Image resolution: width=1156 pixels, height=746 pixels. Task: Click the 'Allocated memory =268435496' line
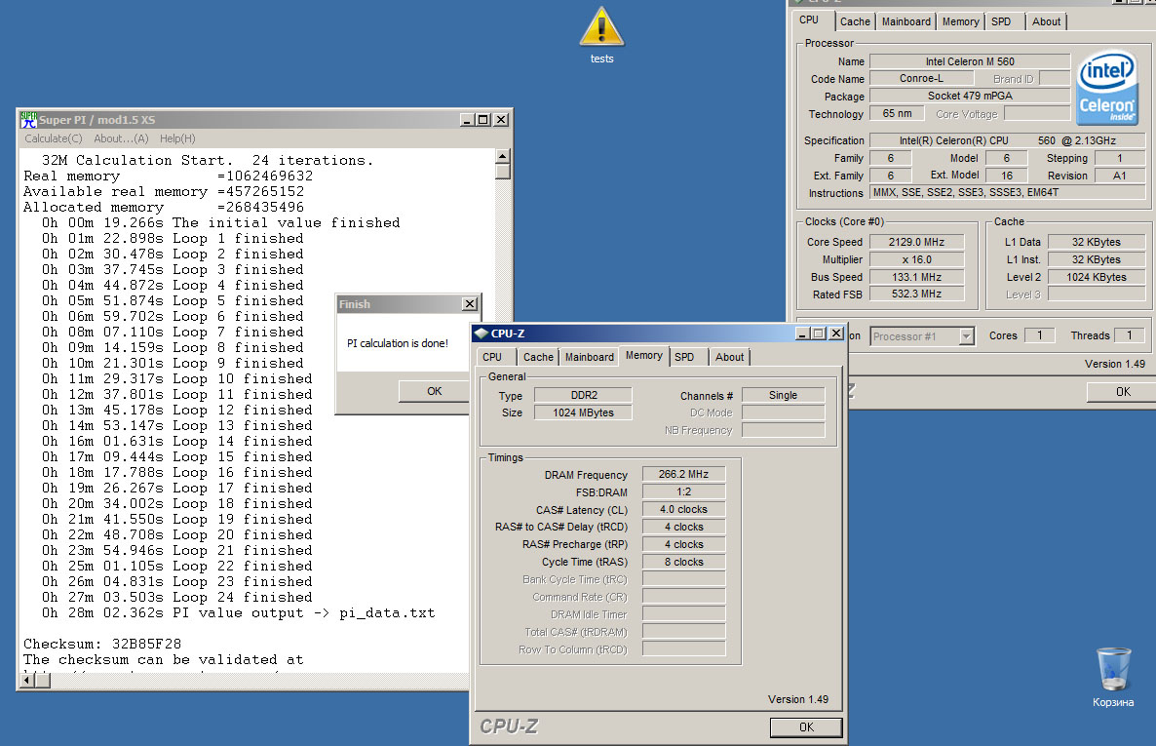pos(164,208)
